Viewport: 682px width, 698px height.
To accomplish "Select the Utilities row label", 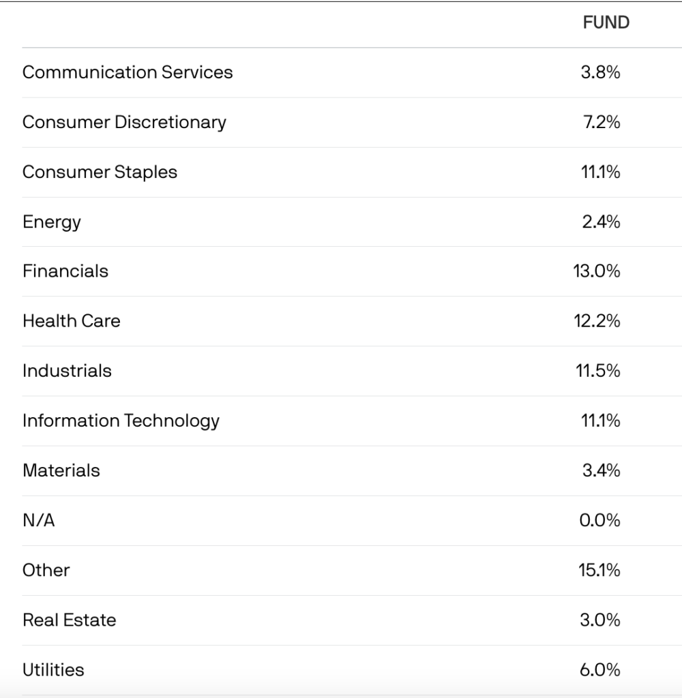I will [53, 669].
